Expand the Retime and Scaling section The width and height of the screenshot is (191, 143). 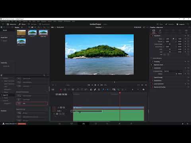point(160,87)
